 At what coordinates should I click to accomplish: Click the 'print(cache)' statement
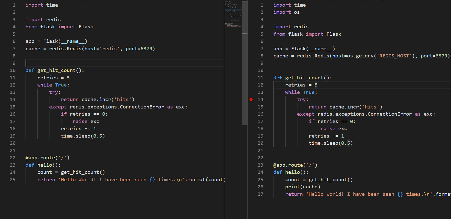(x=303, y=187)
